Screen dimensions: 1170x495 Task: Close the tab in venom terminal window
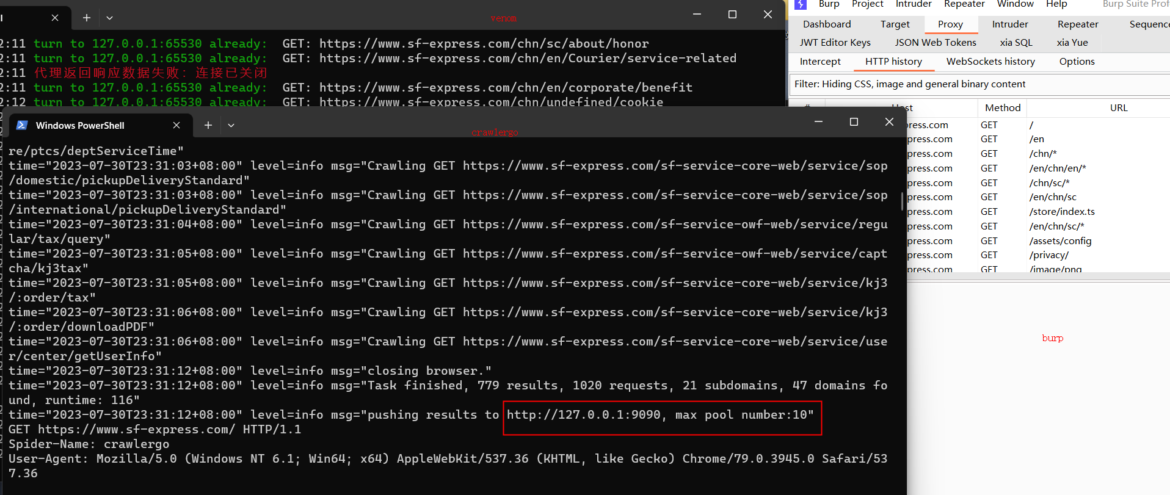(55, 18)
